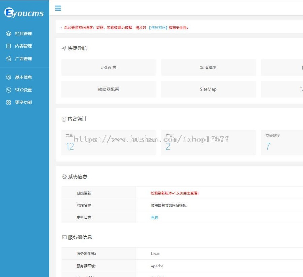
Task: Click the 内容管理 document icon
Action: (x=8, y=46)
